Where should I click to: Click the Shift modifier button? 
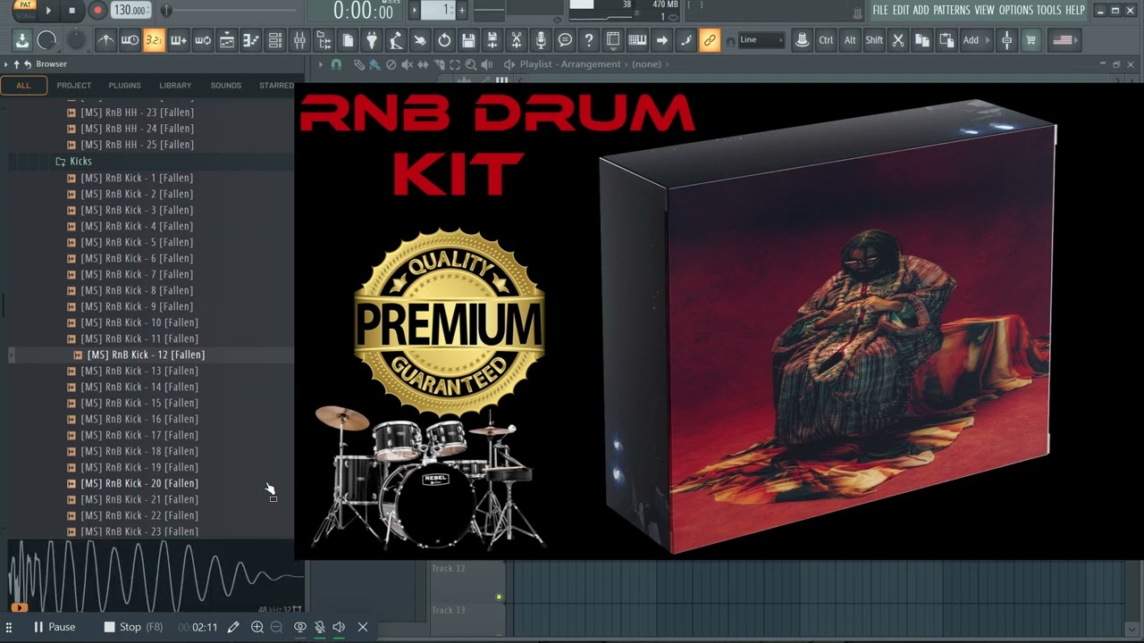click(x=874, y=40)
